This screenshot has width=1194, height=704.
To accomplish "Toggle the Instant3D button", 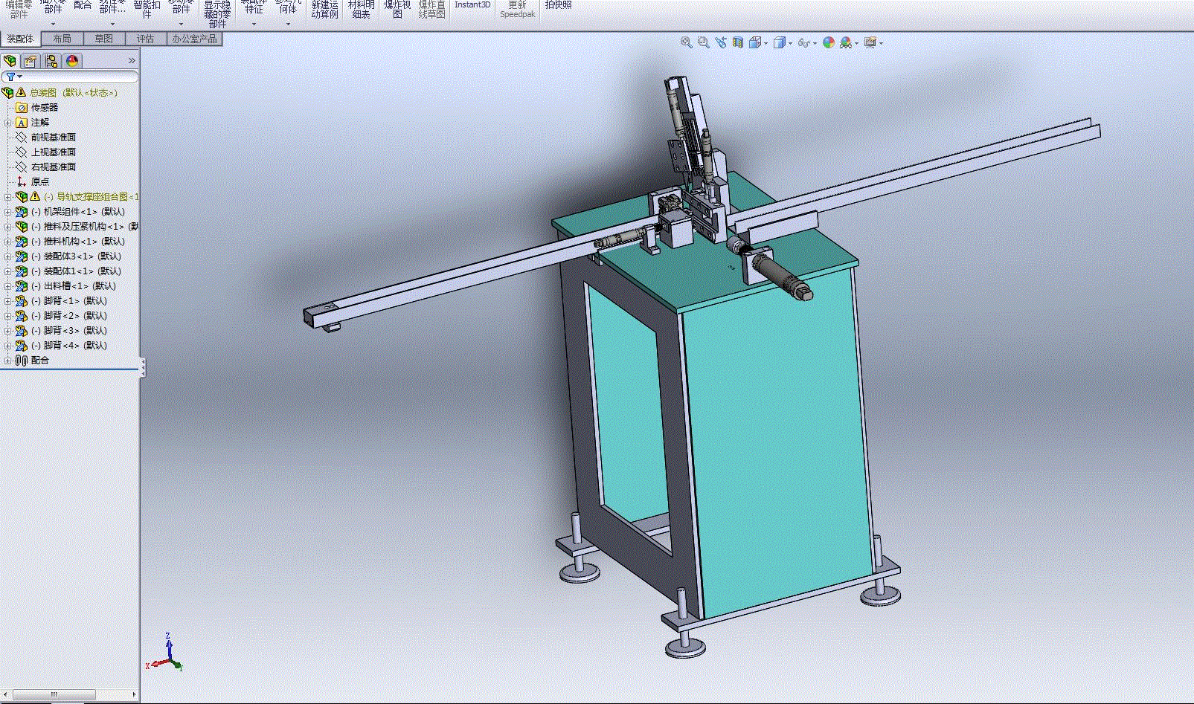I will [472, 5].
